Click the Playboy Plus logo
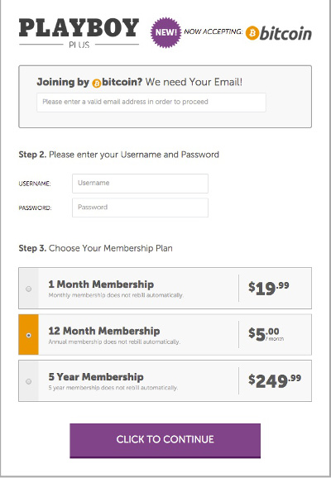 79,32
